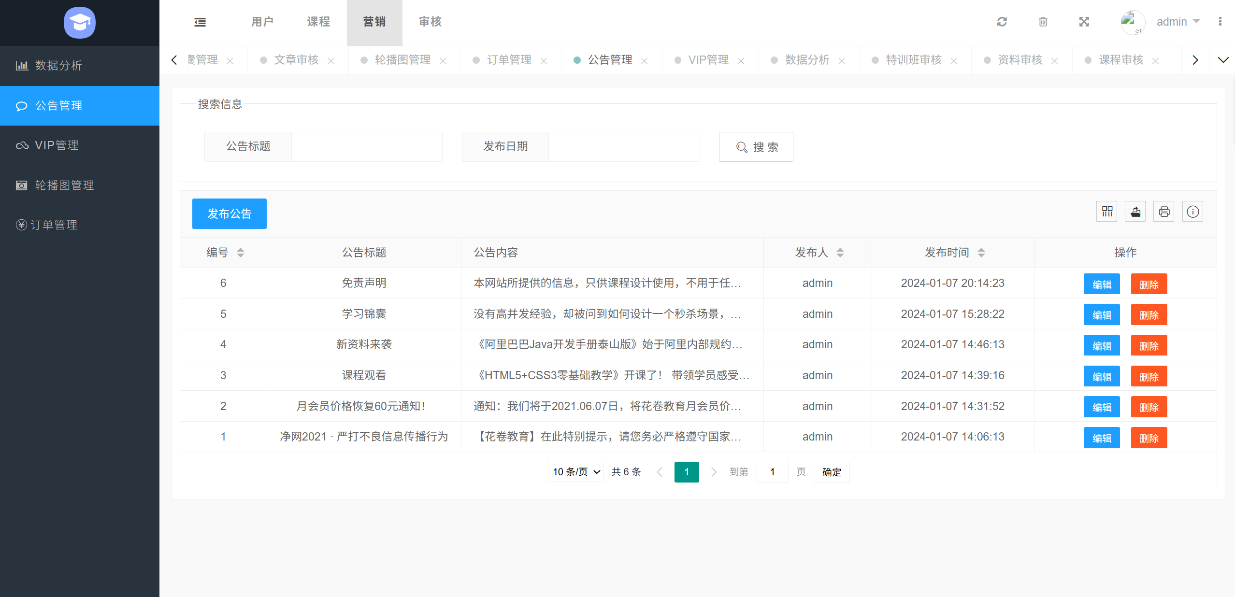
Task: Click the 发布公告 button
Action: (x=229, y=213)
